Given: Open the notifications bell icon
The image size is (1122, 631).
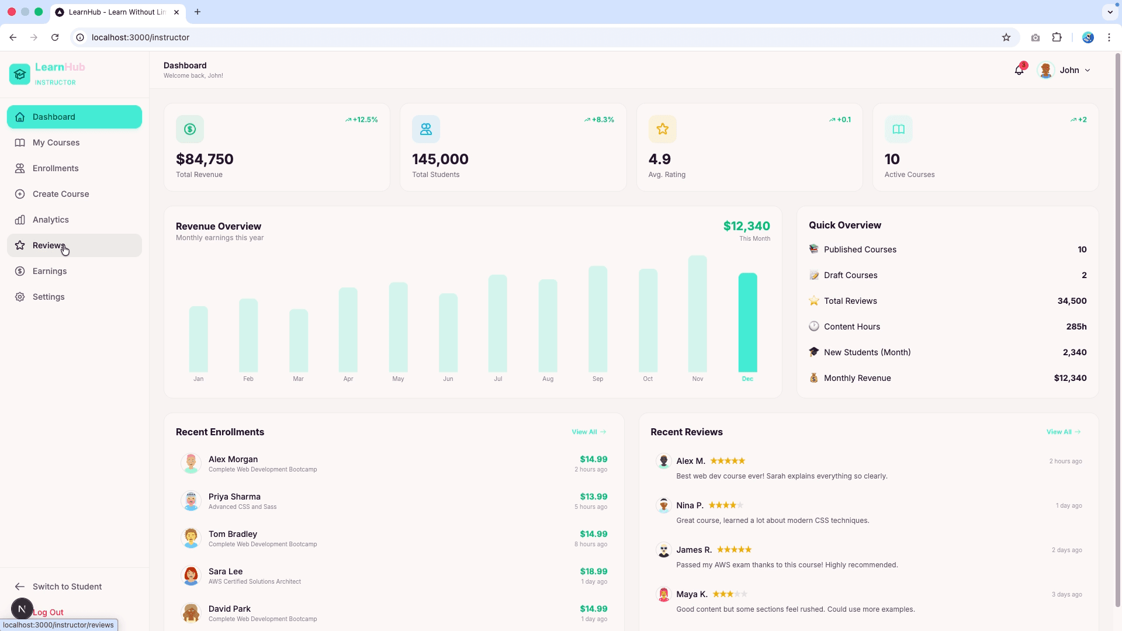Looking at the screenshot, I should (x=1019, y=70).
